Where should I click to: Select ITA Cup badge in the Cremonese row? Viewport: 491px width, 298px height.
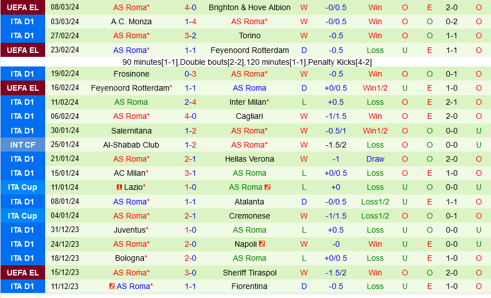click(23, 216)
